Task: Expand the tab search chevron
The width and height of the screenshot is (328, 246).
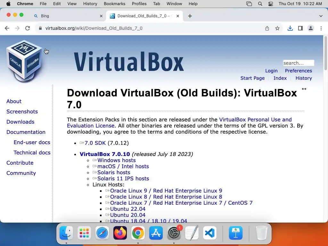Action: [x=321, y=16]
